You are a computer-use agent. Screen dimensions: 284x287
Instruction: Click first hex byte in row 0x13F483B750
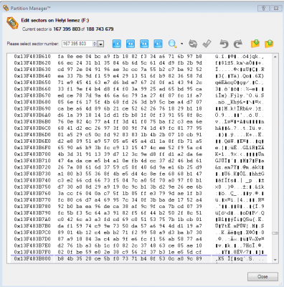click(61, 187)
